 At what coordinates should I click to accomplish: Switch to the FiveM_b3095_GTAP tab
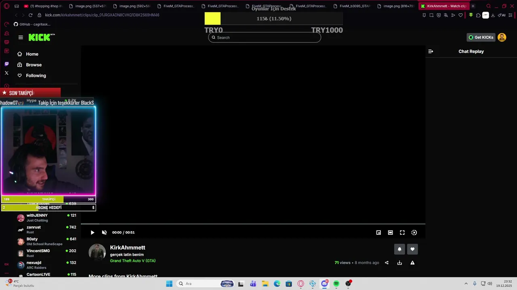351,6
